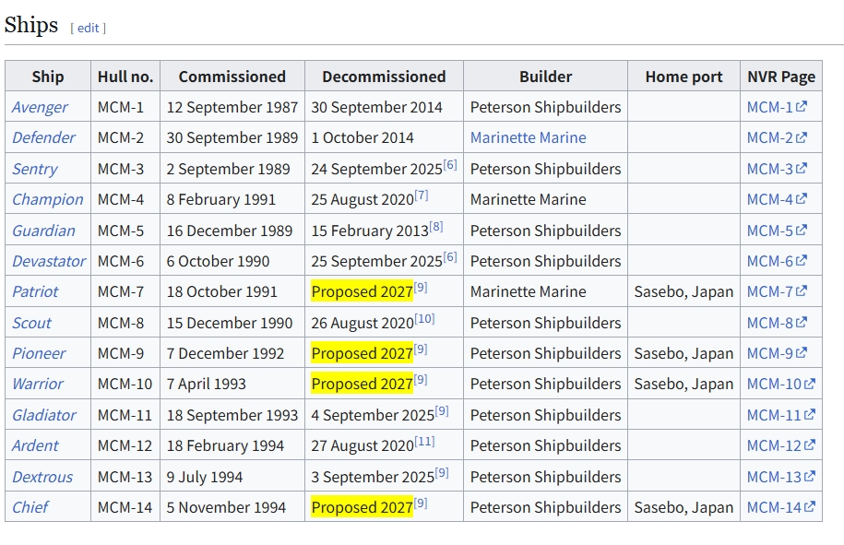
Task: Click the Commissioned column header
Action: click(232, 77)
